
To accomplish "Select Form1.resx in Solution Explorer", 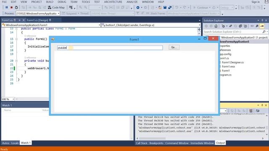I will tap(228, 66).
